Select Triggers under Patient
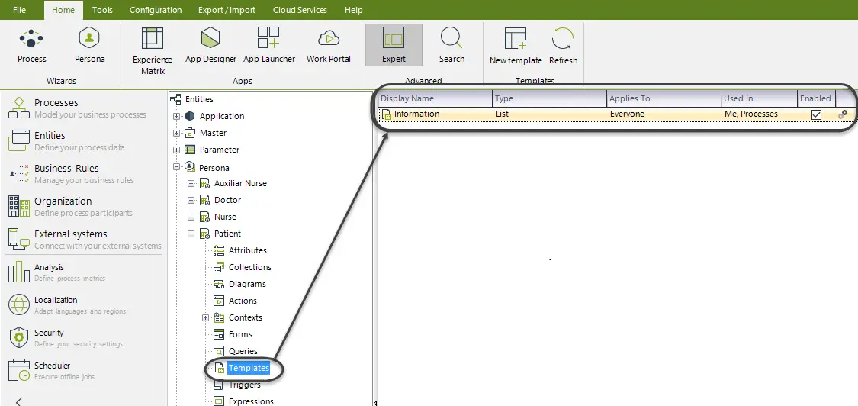 (x=244, y=385)
